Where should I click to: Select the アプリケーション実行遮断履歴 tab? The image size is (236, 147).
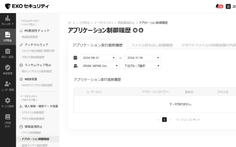pos(97,45)
